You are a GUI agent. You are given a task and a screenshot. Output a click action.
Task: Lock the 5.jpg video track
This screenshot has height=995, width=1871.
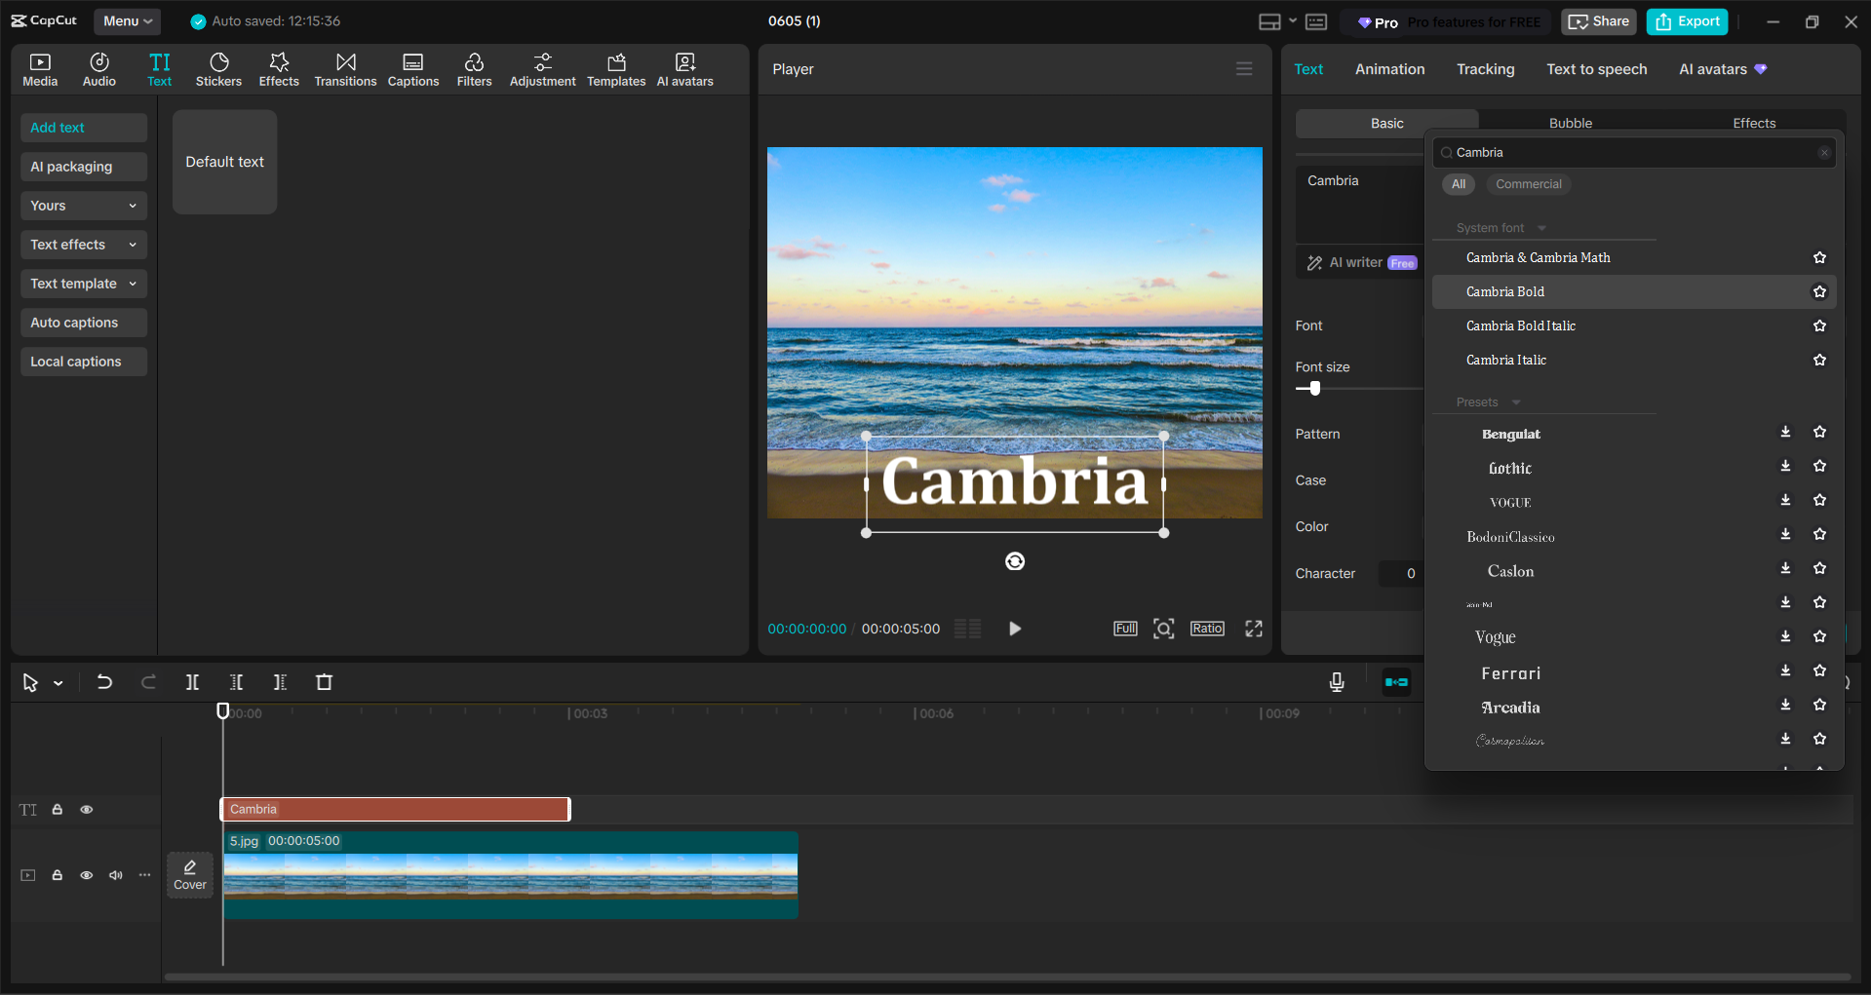[x=57, y=875]
